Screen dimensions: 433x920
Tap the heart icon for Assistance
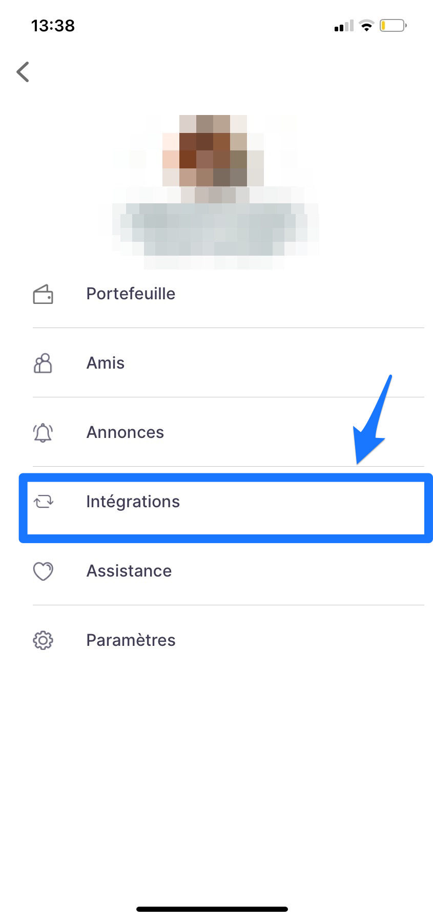point(43,571)
